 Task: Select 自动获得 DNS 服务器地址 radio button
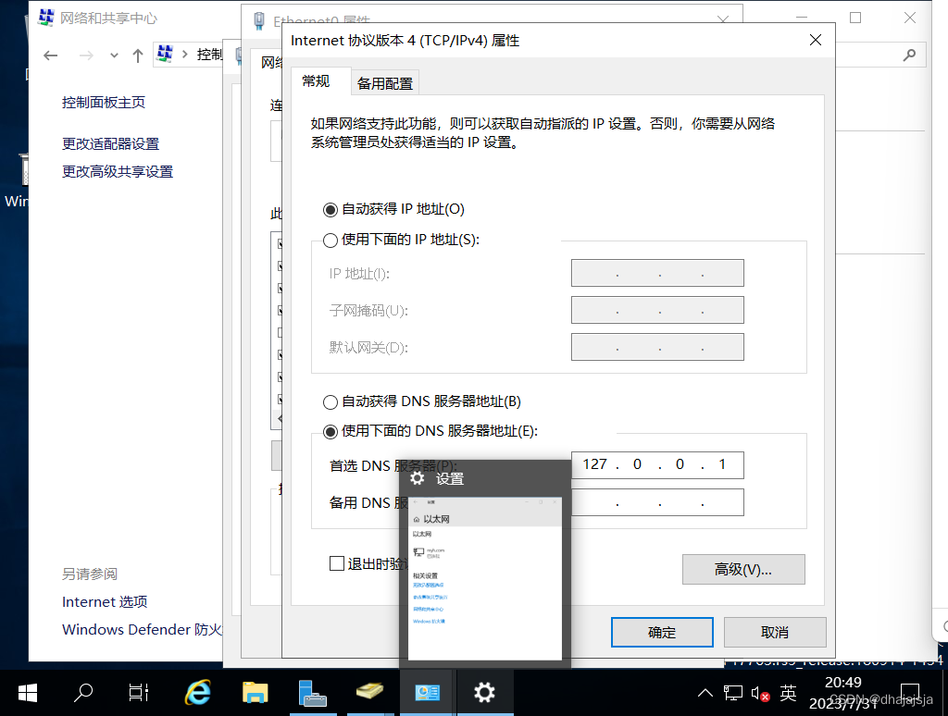pyautogui.click(x=331, y=401)
